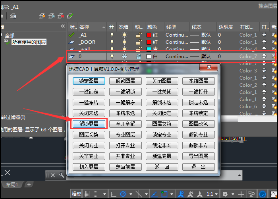278x199 pixels.
Task: Click the plot printer icon in Color_3 row
Action: [264, 70]
